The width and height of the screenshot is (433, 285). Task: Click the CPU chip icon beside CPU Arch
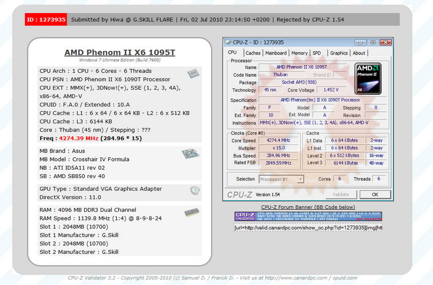(193, 73)
